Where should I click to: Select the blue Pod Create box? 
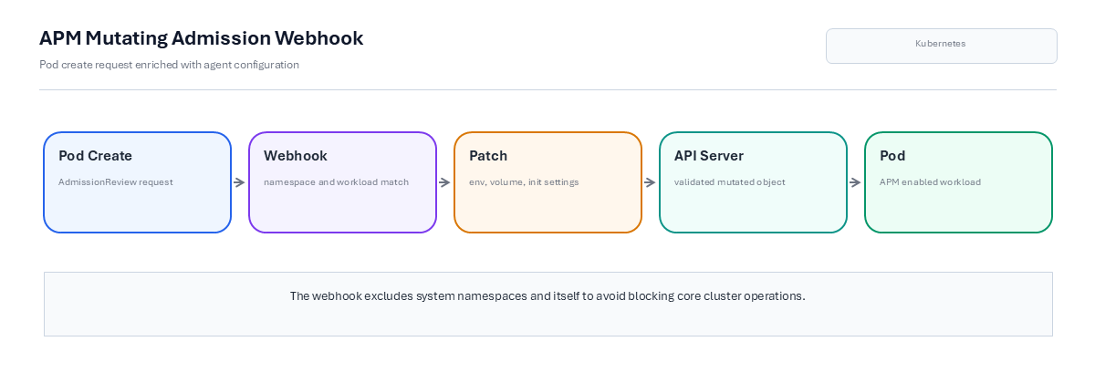[x=138, y=182]
